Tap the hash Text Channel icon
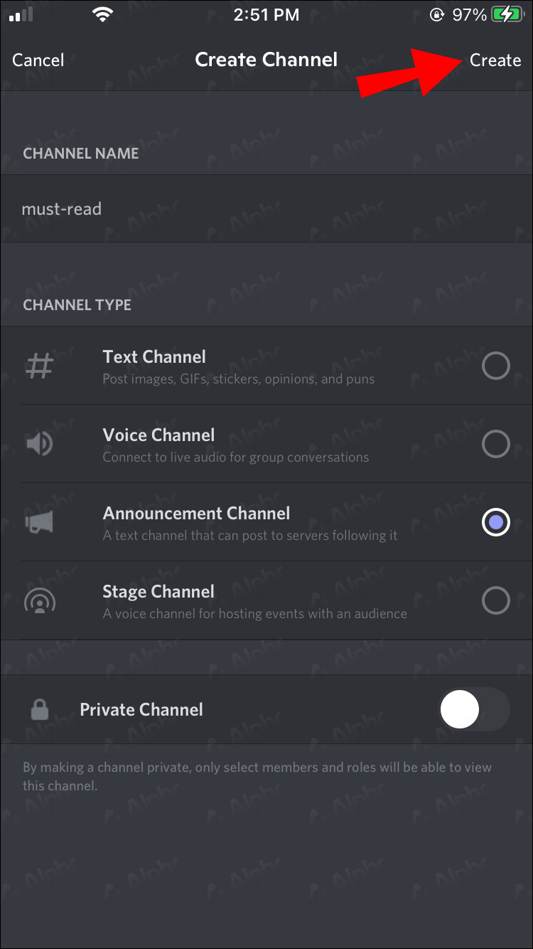This screenshot has width=533, height=949. [40, 367]
